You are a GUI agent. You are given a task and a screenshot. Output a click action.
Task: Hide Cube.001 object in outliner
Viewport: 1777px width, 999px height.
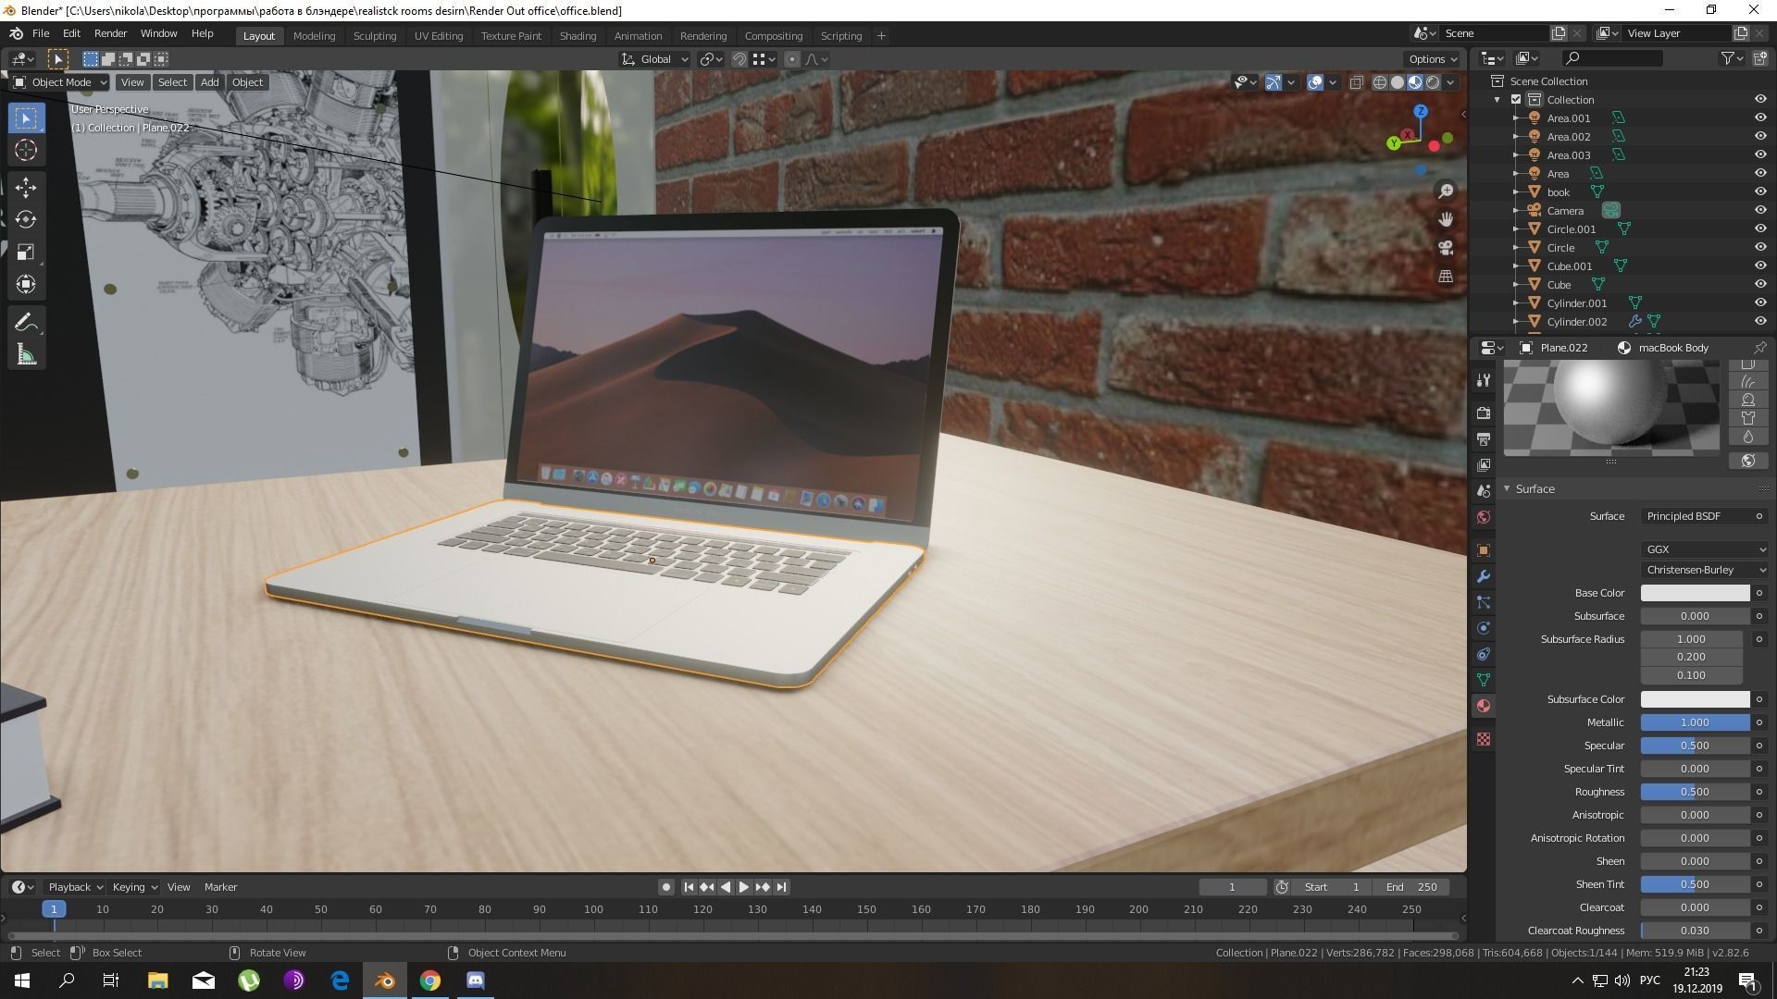click(x=1760, y=266)
